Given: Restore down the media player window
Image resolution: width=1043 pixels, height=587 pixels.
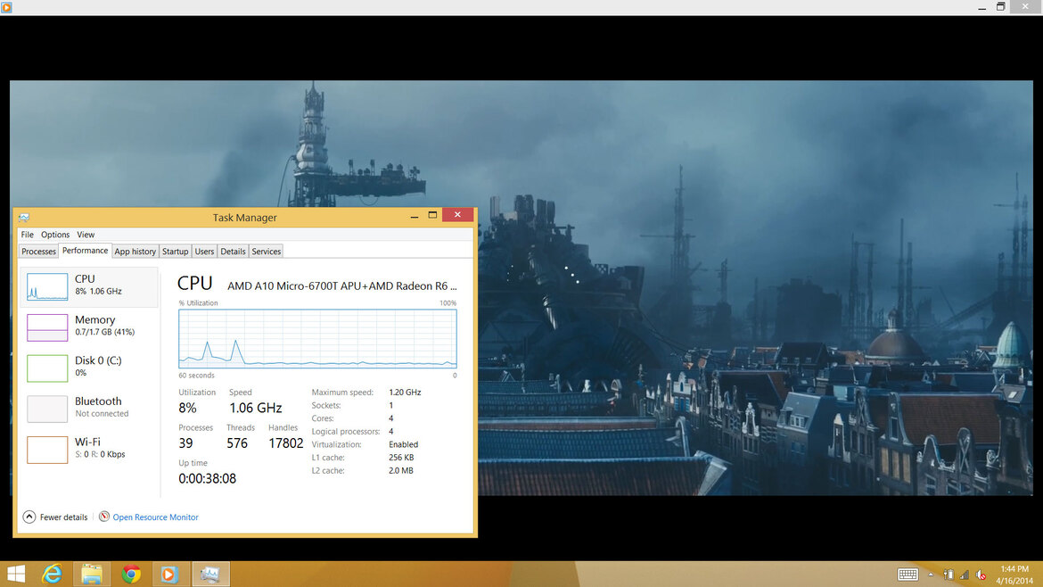Looking at the screenshot, I should point(1000,6).
